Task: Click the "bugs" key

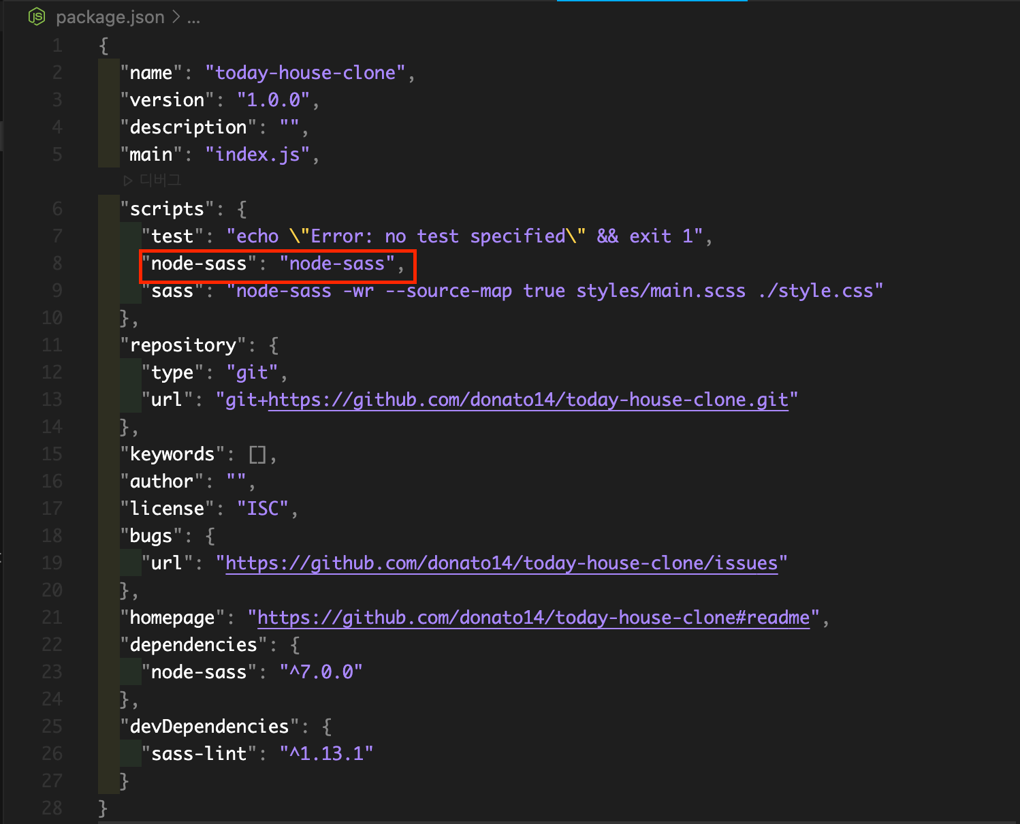Action: pyautogui.click(x=151, y=536)
